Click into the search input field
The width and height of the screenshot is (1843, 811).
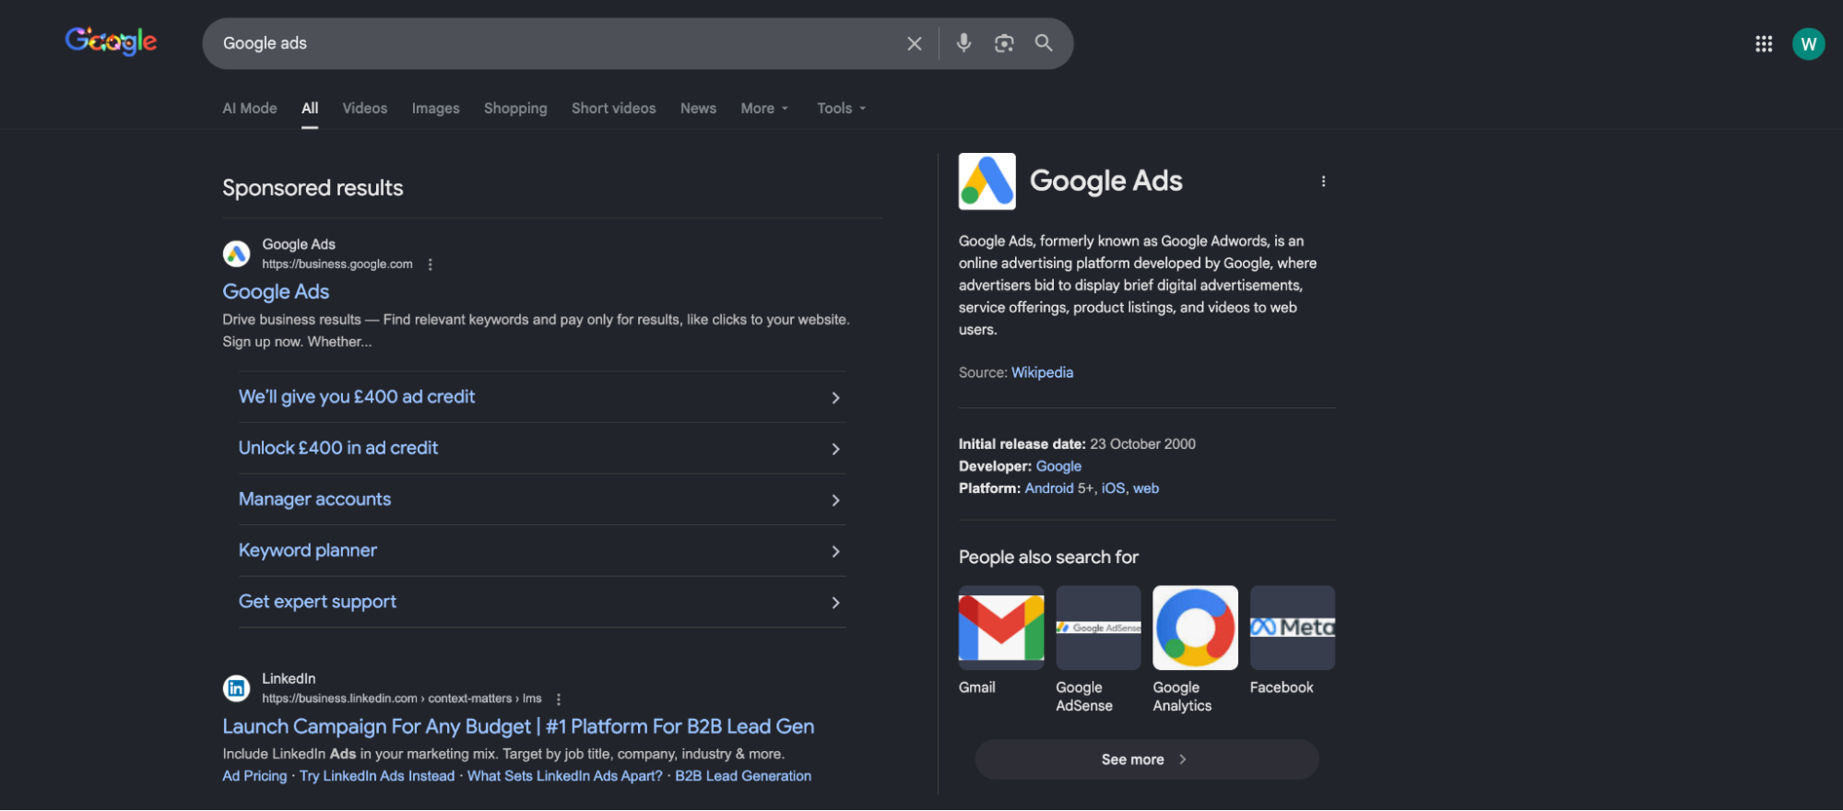(x=553, y=43)
